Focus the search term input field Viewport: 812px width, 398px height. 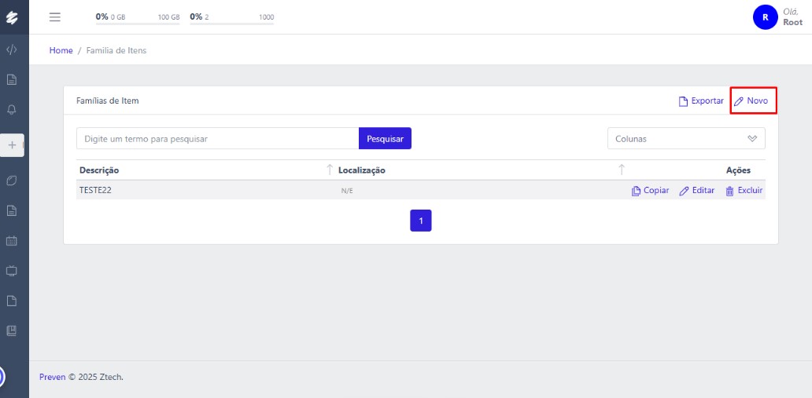point(217,139)
